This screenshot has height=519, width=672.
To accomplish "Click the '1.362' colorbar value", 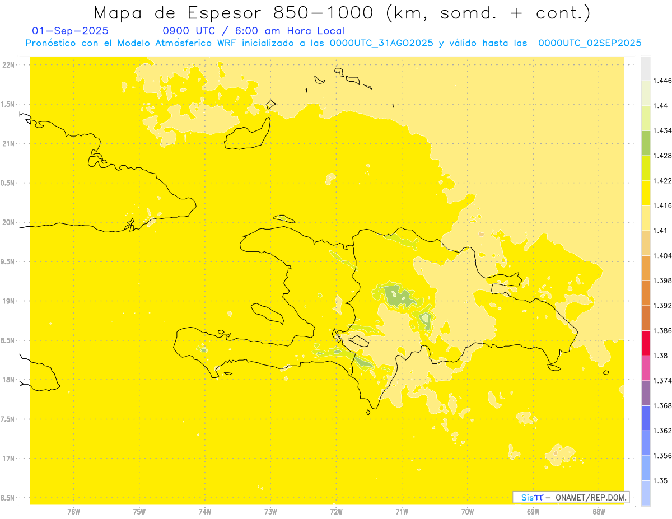I will pos(662,431).
